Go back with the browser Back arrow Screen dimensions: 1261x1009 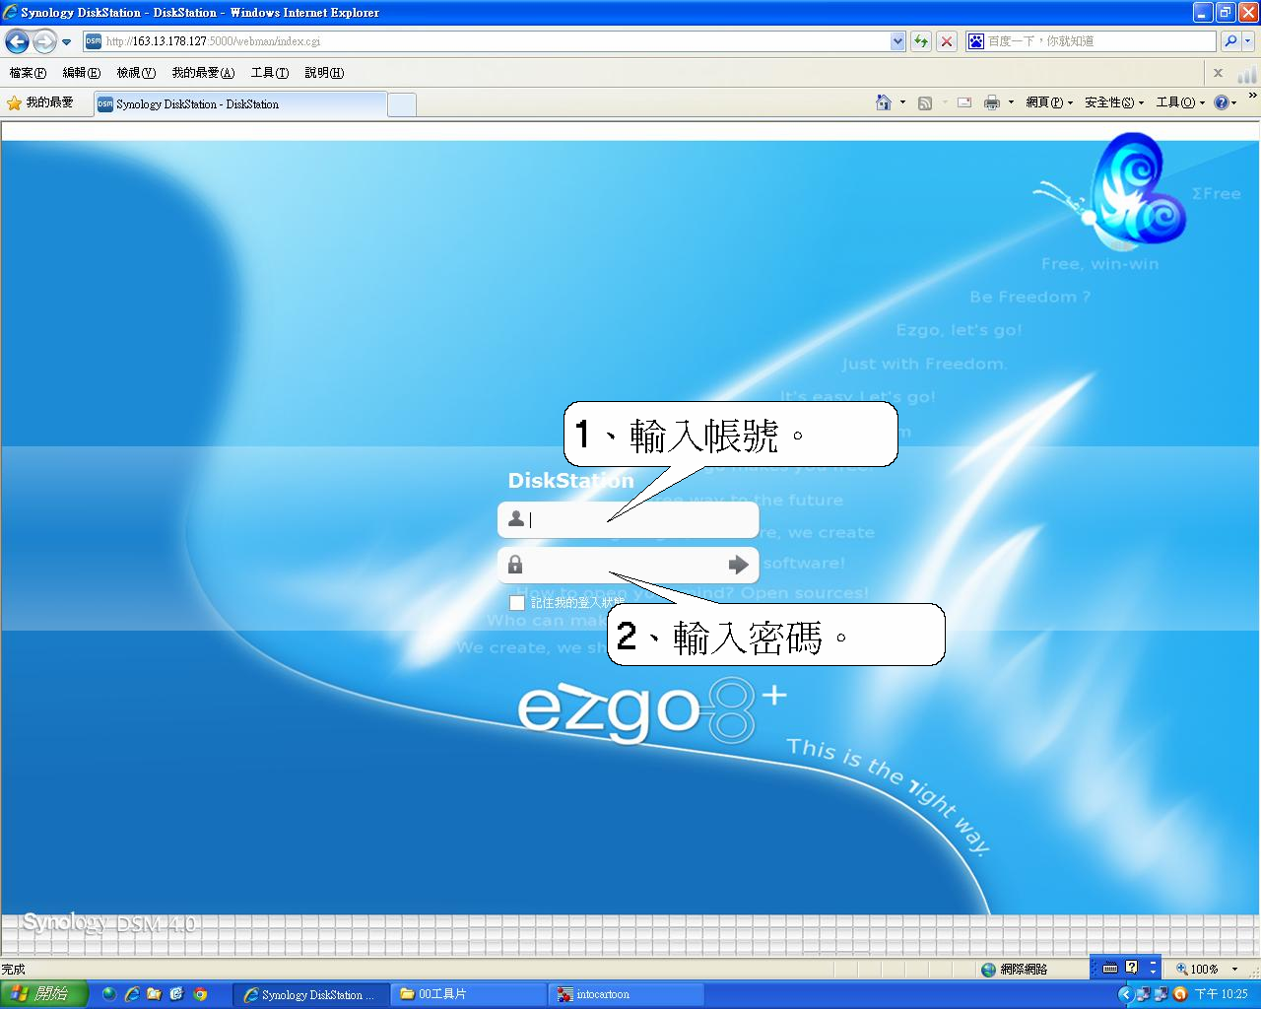(17, 41)
